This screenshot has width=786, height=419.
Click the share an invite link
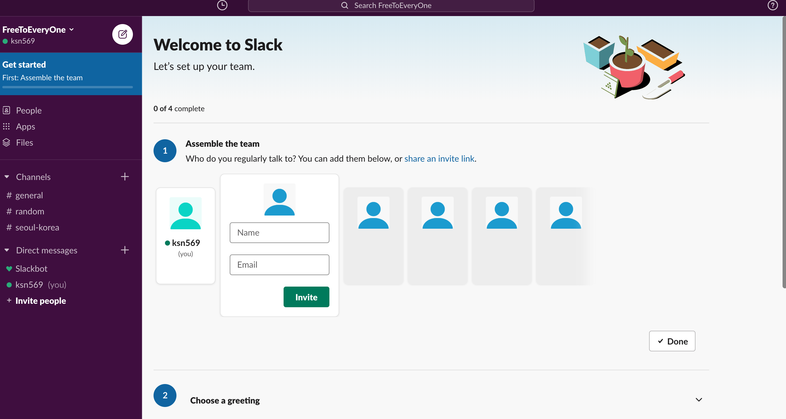[439, 158]
